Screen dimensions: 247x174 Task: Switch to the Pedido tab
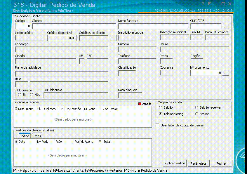point(24,136)
